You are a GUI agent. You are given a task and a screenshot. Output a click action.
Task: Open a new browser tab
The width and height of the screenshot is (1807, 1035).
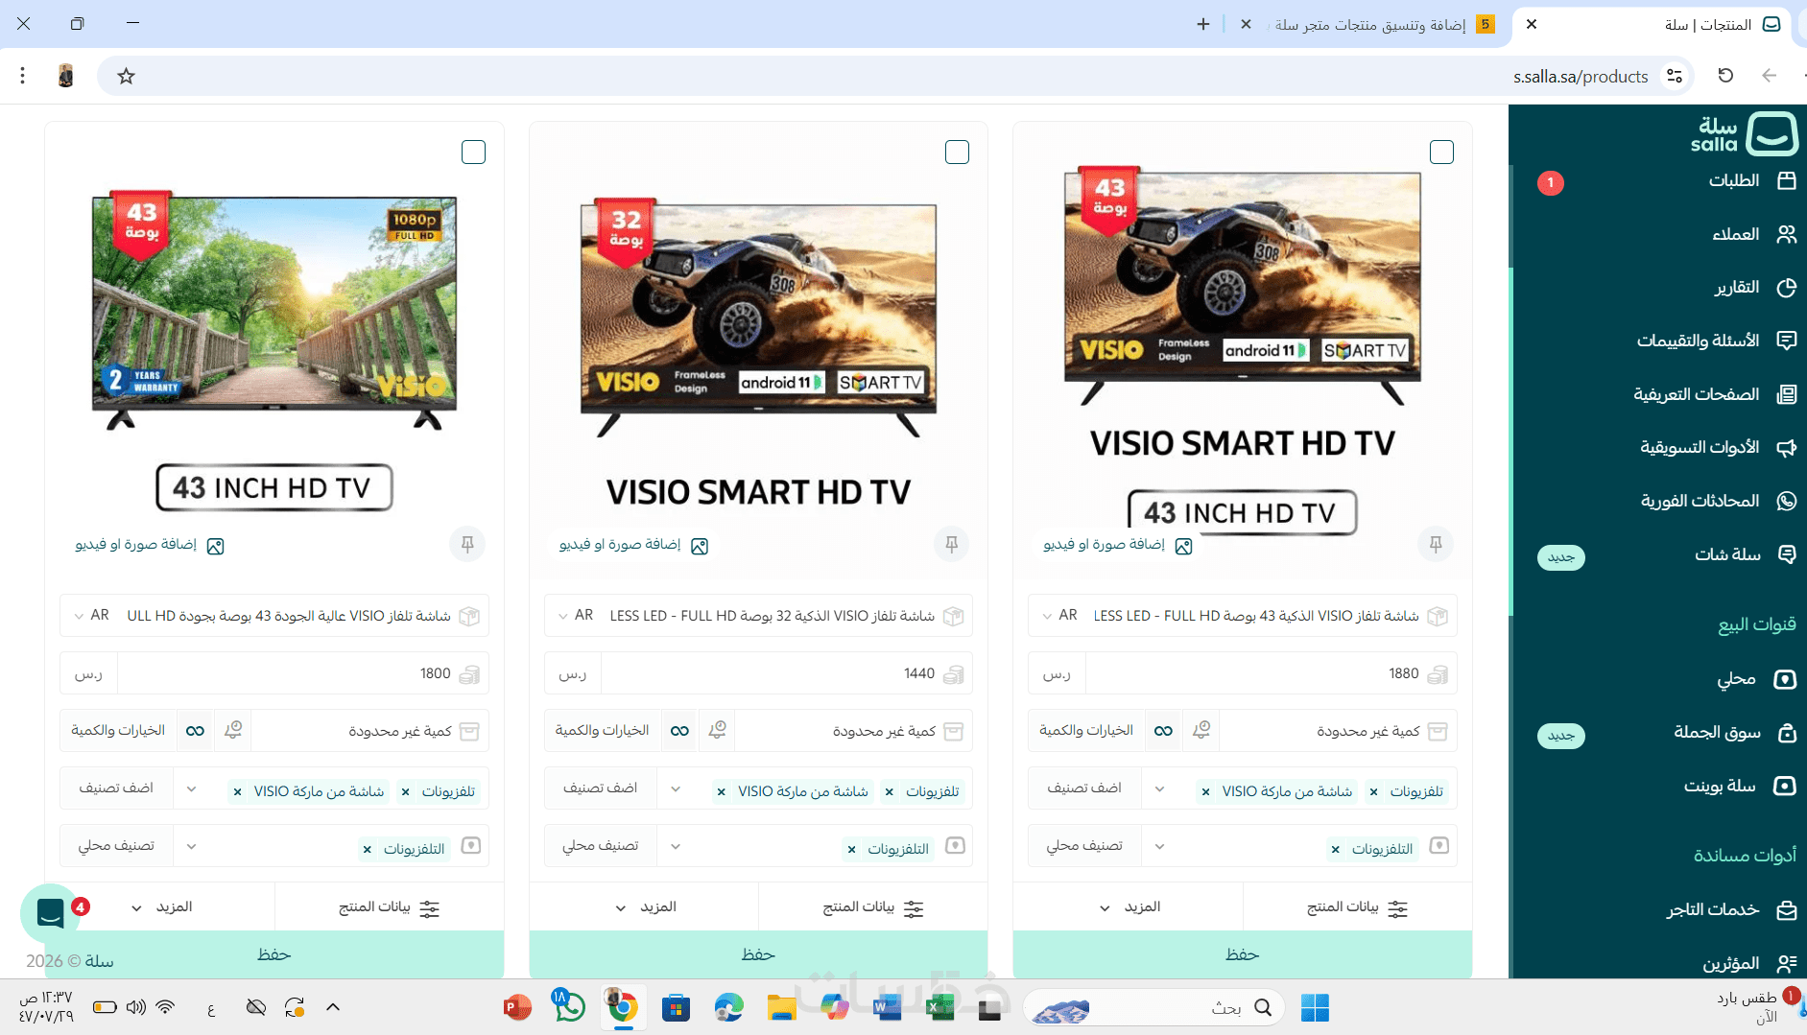(x=1203, y=24)
